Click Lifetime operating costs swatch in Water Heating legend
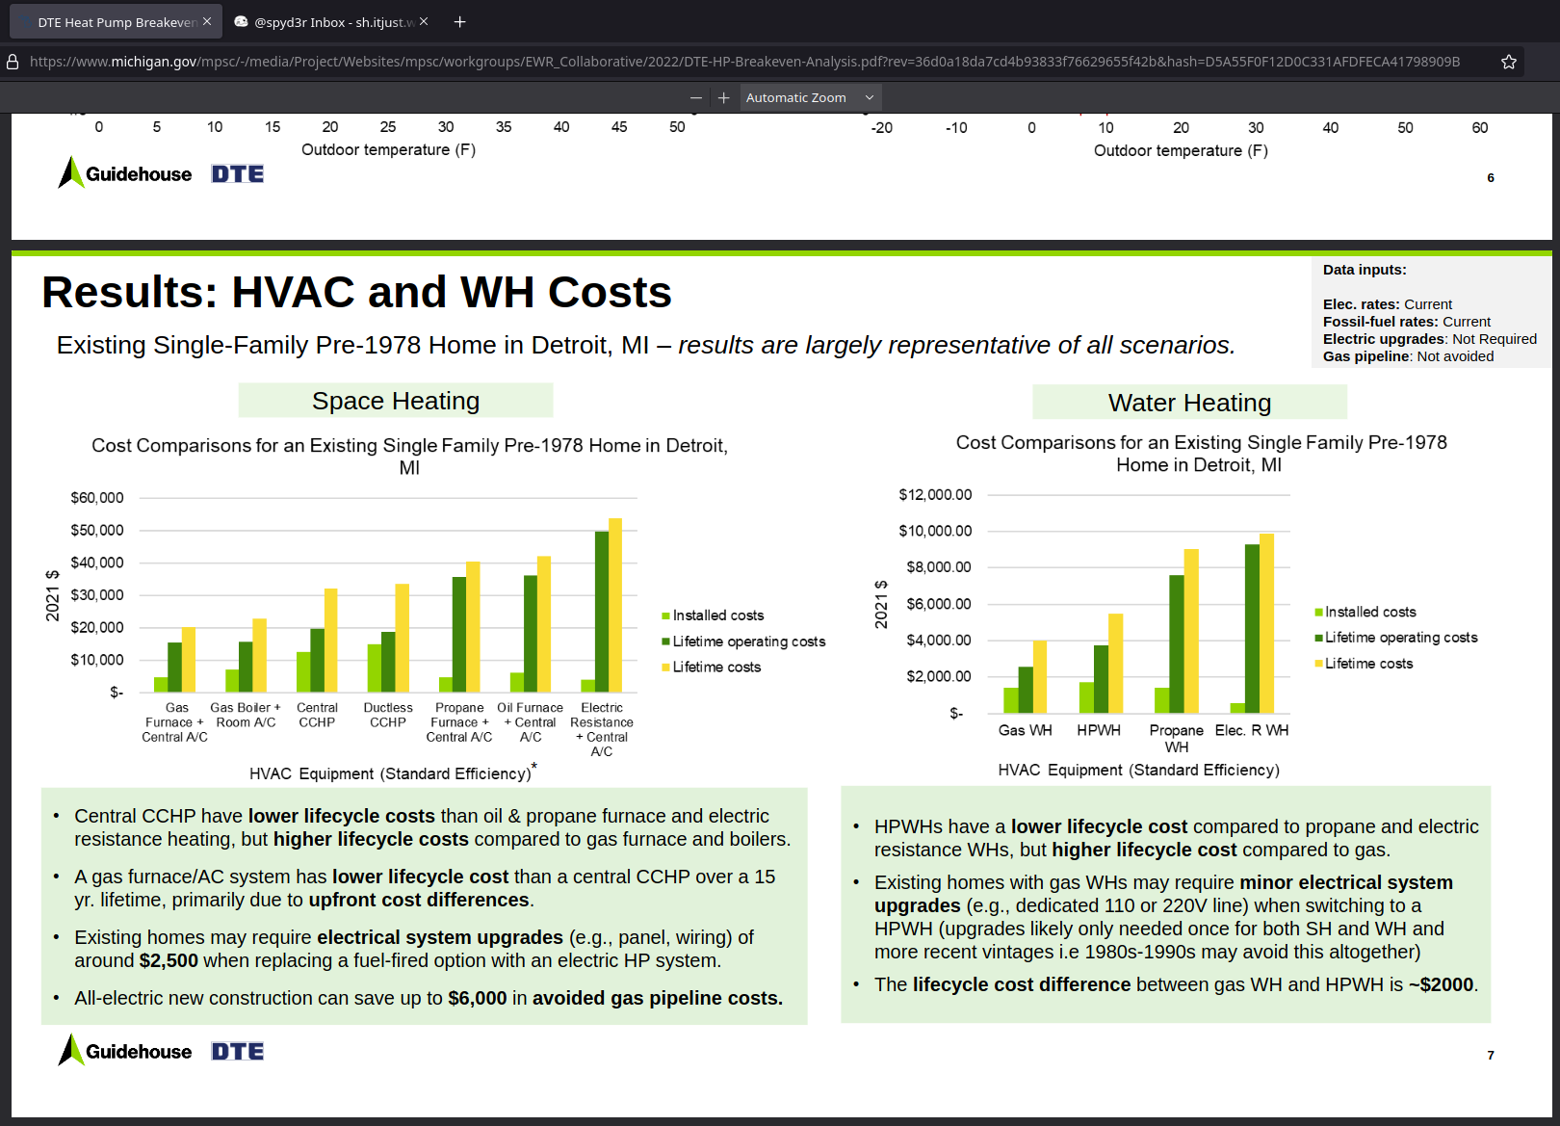This screenshot has width=1560, height=1126. tap(1318, 638)
